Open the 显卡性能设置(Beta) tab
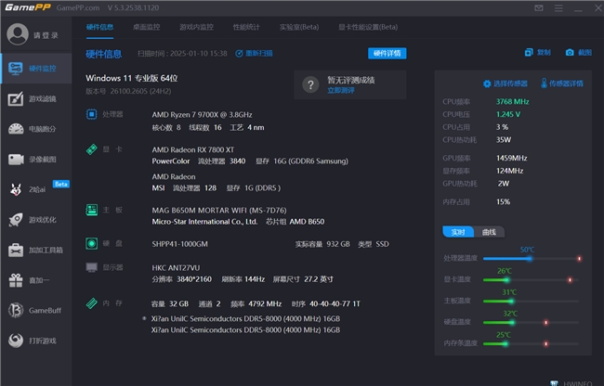Image resolution: width=604 pixels, height=386 pixels. [368, 27]
